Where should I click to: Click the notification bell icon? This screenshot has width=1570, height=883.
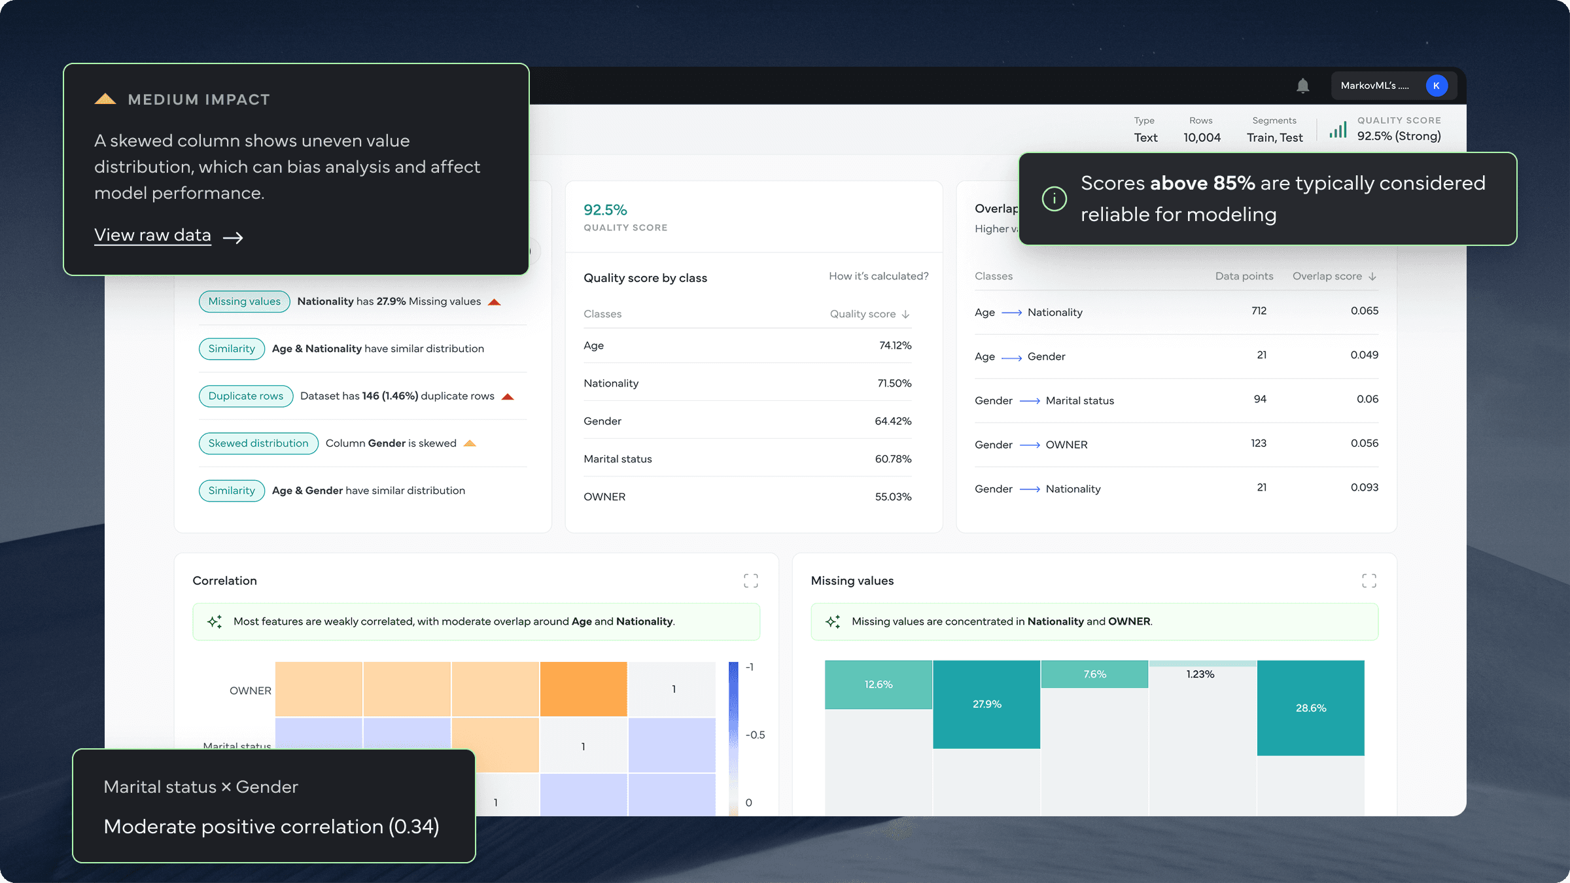coord(1302,86)
